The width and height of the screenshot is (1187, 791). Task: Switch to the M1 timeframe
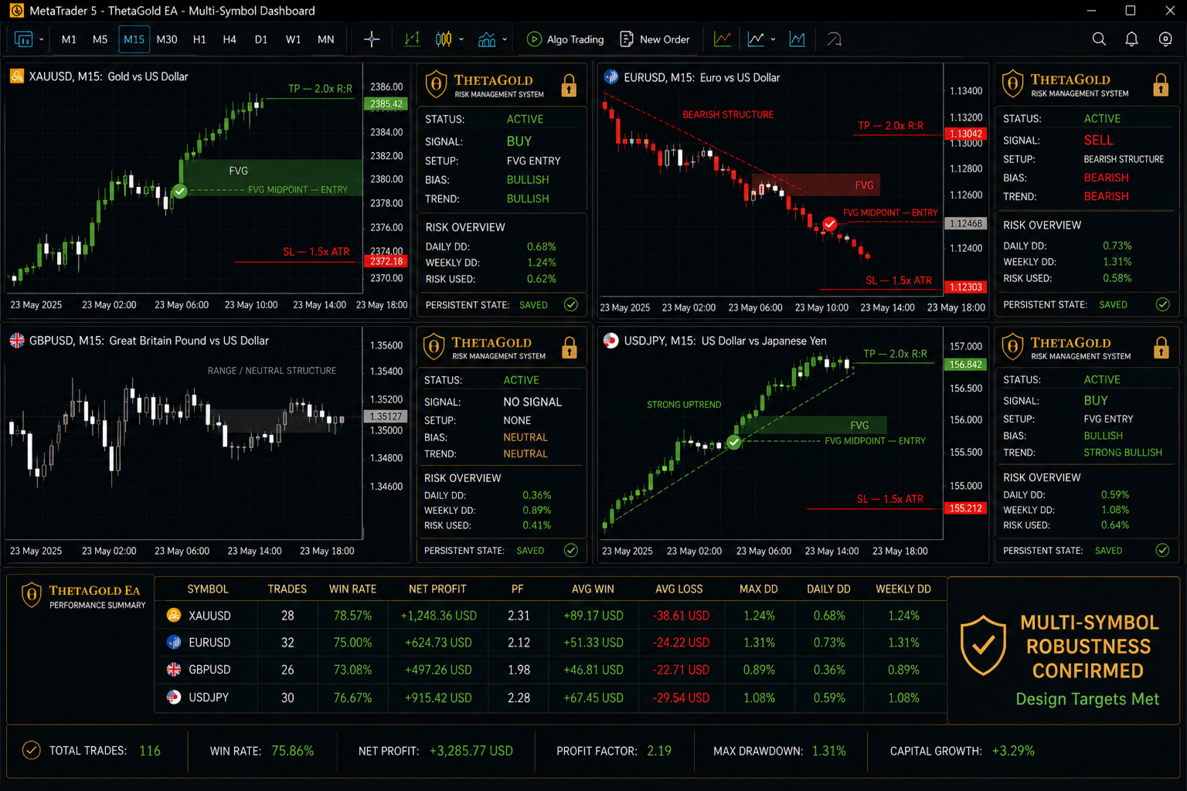click(69, 39)
